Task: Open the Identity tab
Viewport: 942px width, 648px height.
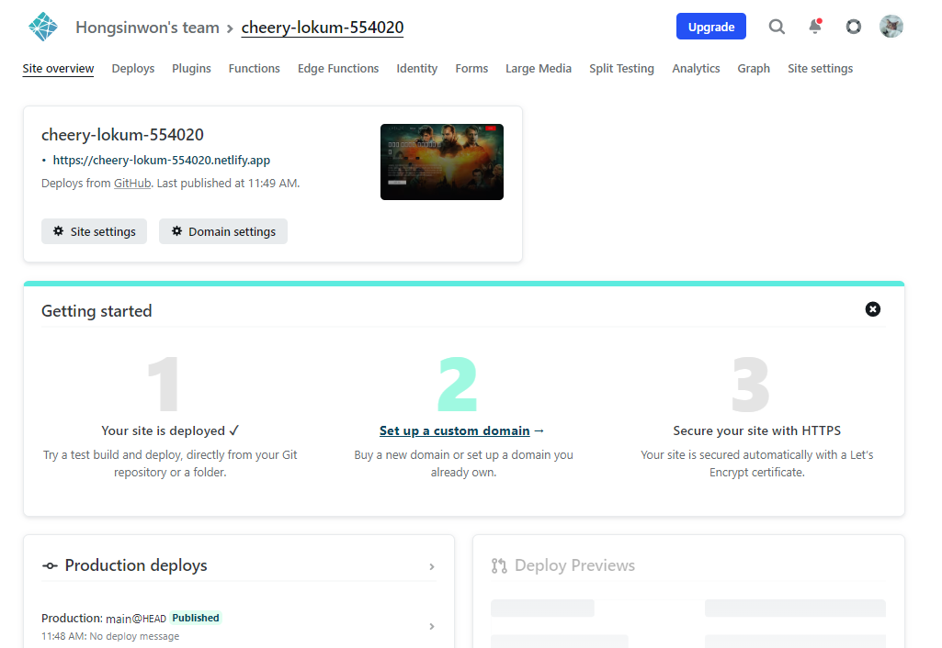Action: (x=417, y=69)
